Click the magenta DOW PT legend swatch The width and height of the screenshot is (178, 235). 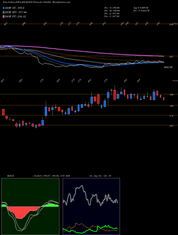pos(4,16)
